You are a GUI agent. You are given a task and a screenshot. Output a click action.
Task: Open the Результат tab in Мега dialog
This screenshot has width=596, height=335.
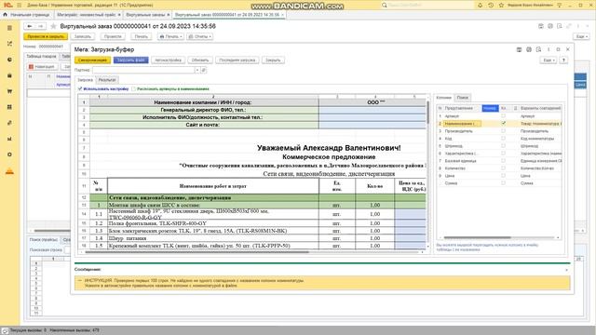pyautogui.click(x=107, y=80)
